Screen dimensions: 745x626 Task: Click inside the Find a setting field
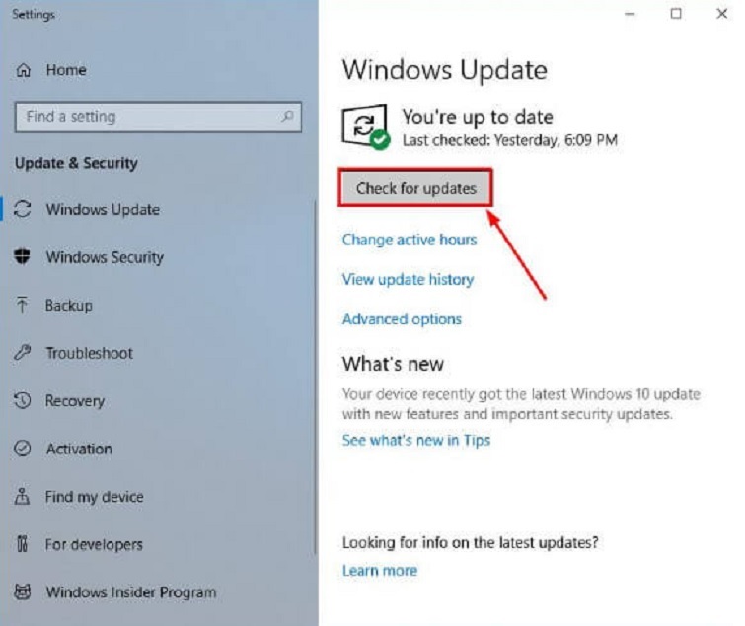[x=158, y=116]
